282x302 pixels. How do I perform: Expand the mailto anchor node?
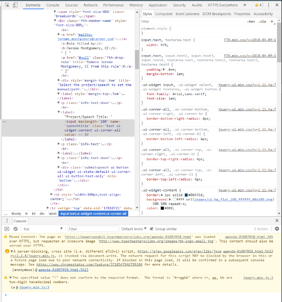tap(59, 34)
